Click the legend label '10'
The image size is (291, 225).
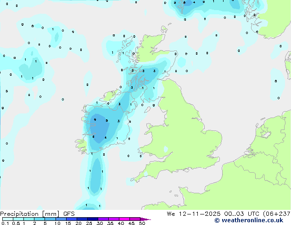coord(57,223)
